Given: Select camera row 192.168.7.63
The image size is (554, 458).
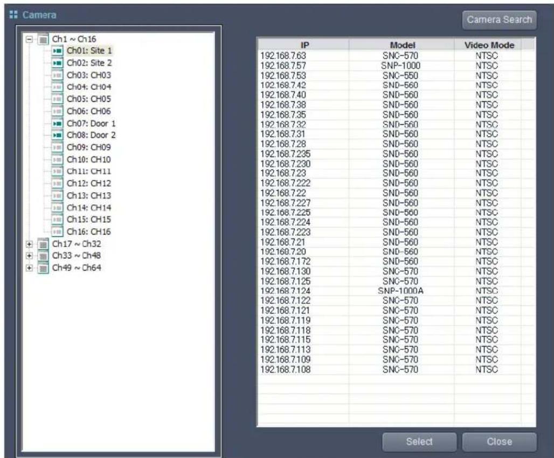Looking at the screenshot, I should [x=397, y=56].
